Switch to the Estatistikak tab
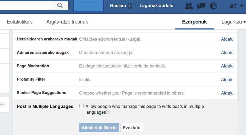Screen dimensions: 246x135 (x=19, y=22)
